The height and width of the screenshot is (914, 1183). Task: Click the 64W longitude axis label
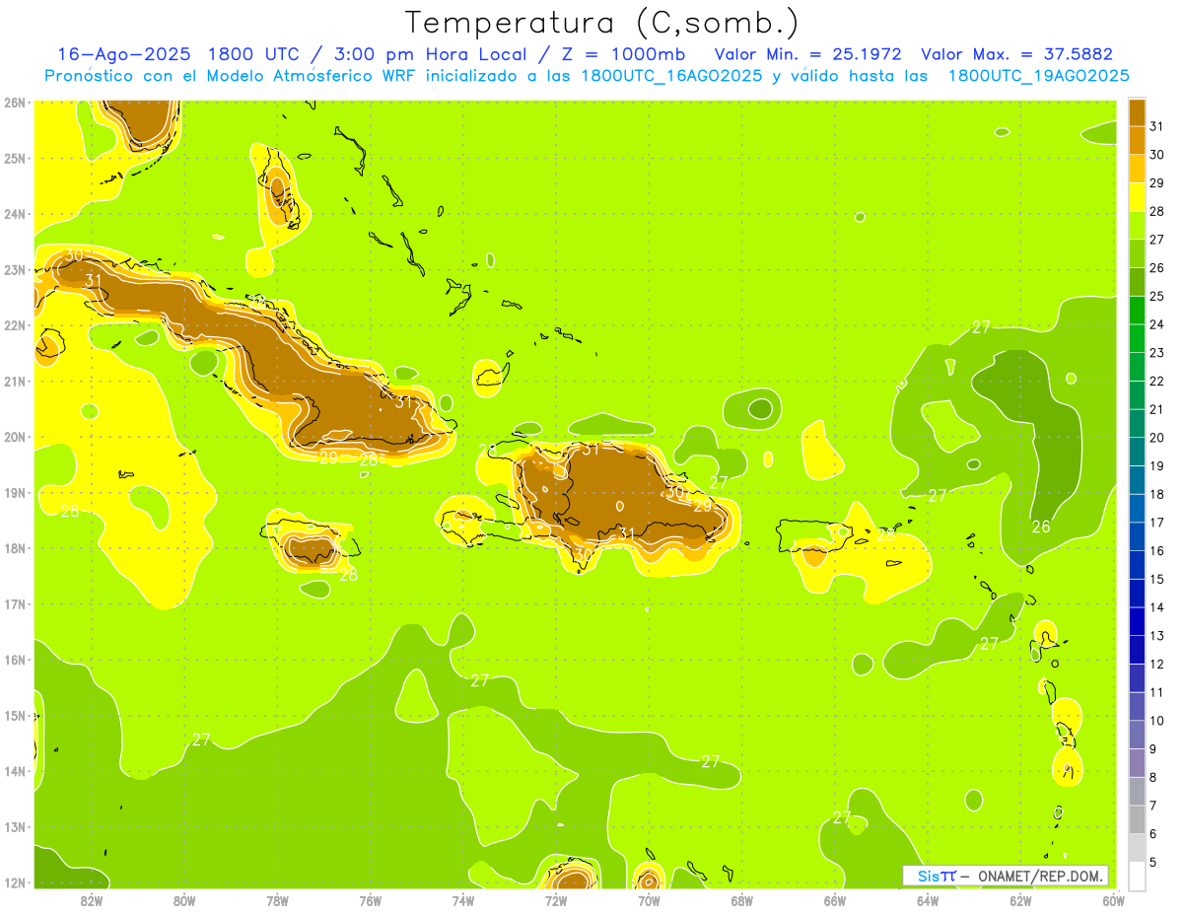coord(928,899)
